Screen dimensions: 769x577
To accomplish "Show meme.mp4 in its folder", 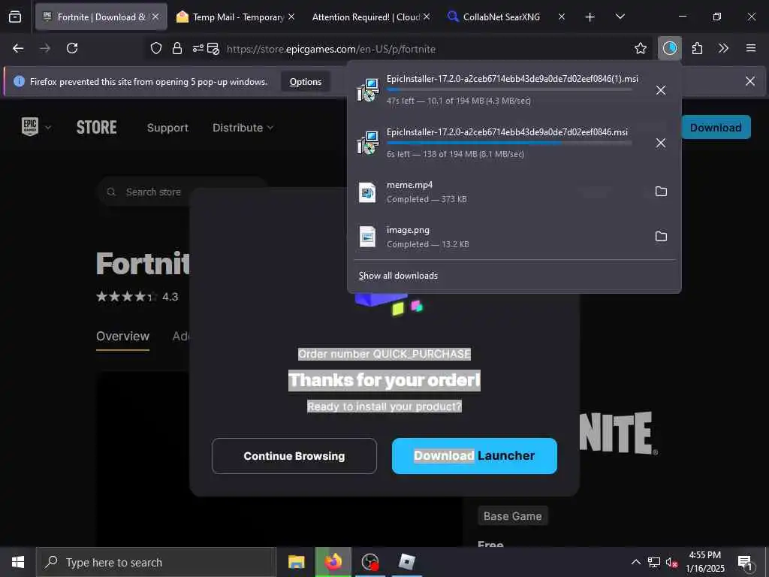I will pyautogui.click(x=661, y=192).
